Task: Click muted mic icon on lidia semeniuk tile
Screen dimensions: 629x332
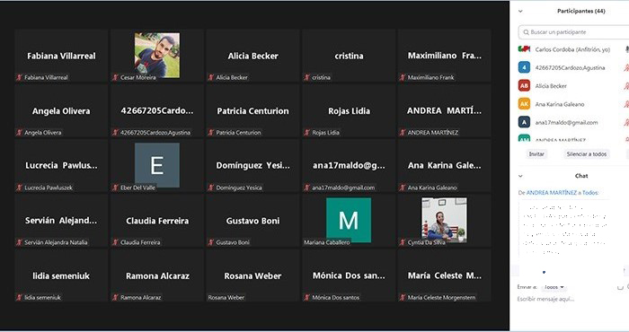Action: pos(19,298)
